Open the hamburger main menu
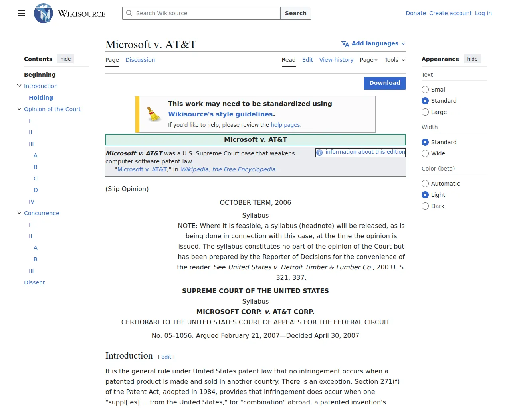The image size is (511, 408). click(22, 13)
